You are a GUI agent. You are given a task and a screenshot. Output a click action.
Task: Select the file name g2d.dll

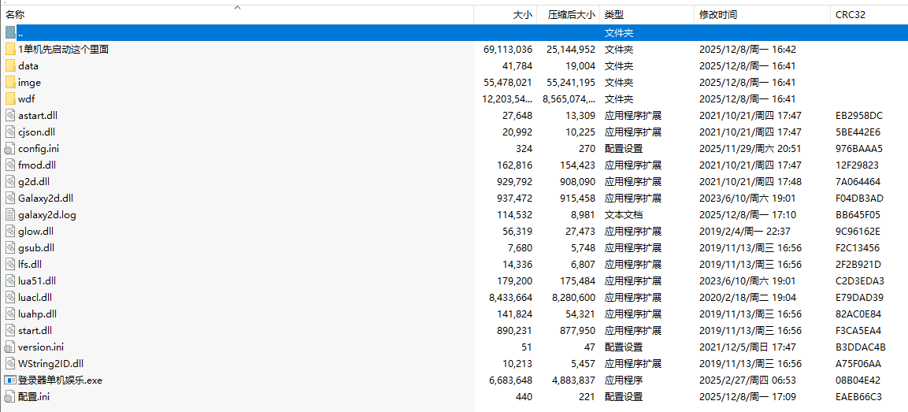click(x=34, y=181)
